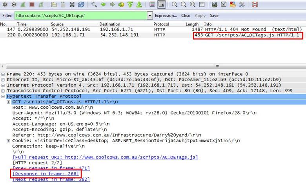This screenshot has width=306, height=186.
Task: Click the Find Packet magnifier icon
Action: (94, 5)
